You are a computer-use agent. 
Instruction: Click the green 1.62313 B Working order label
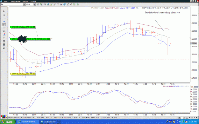pyautogui.click(x=23, y=27)
